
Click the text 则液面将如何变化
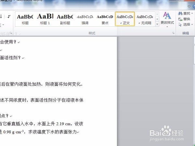(x=63, y=84)
